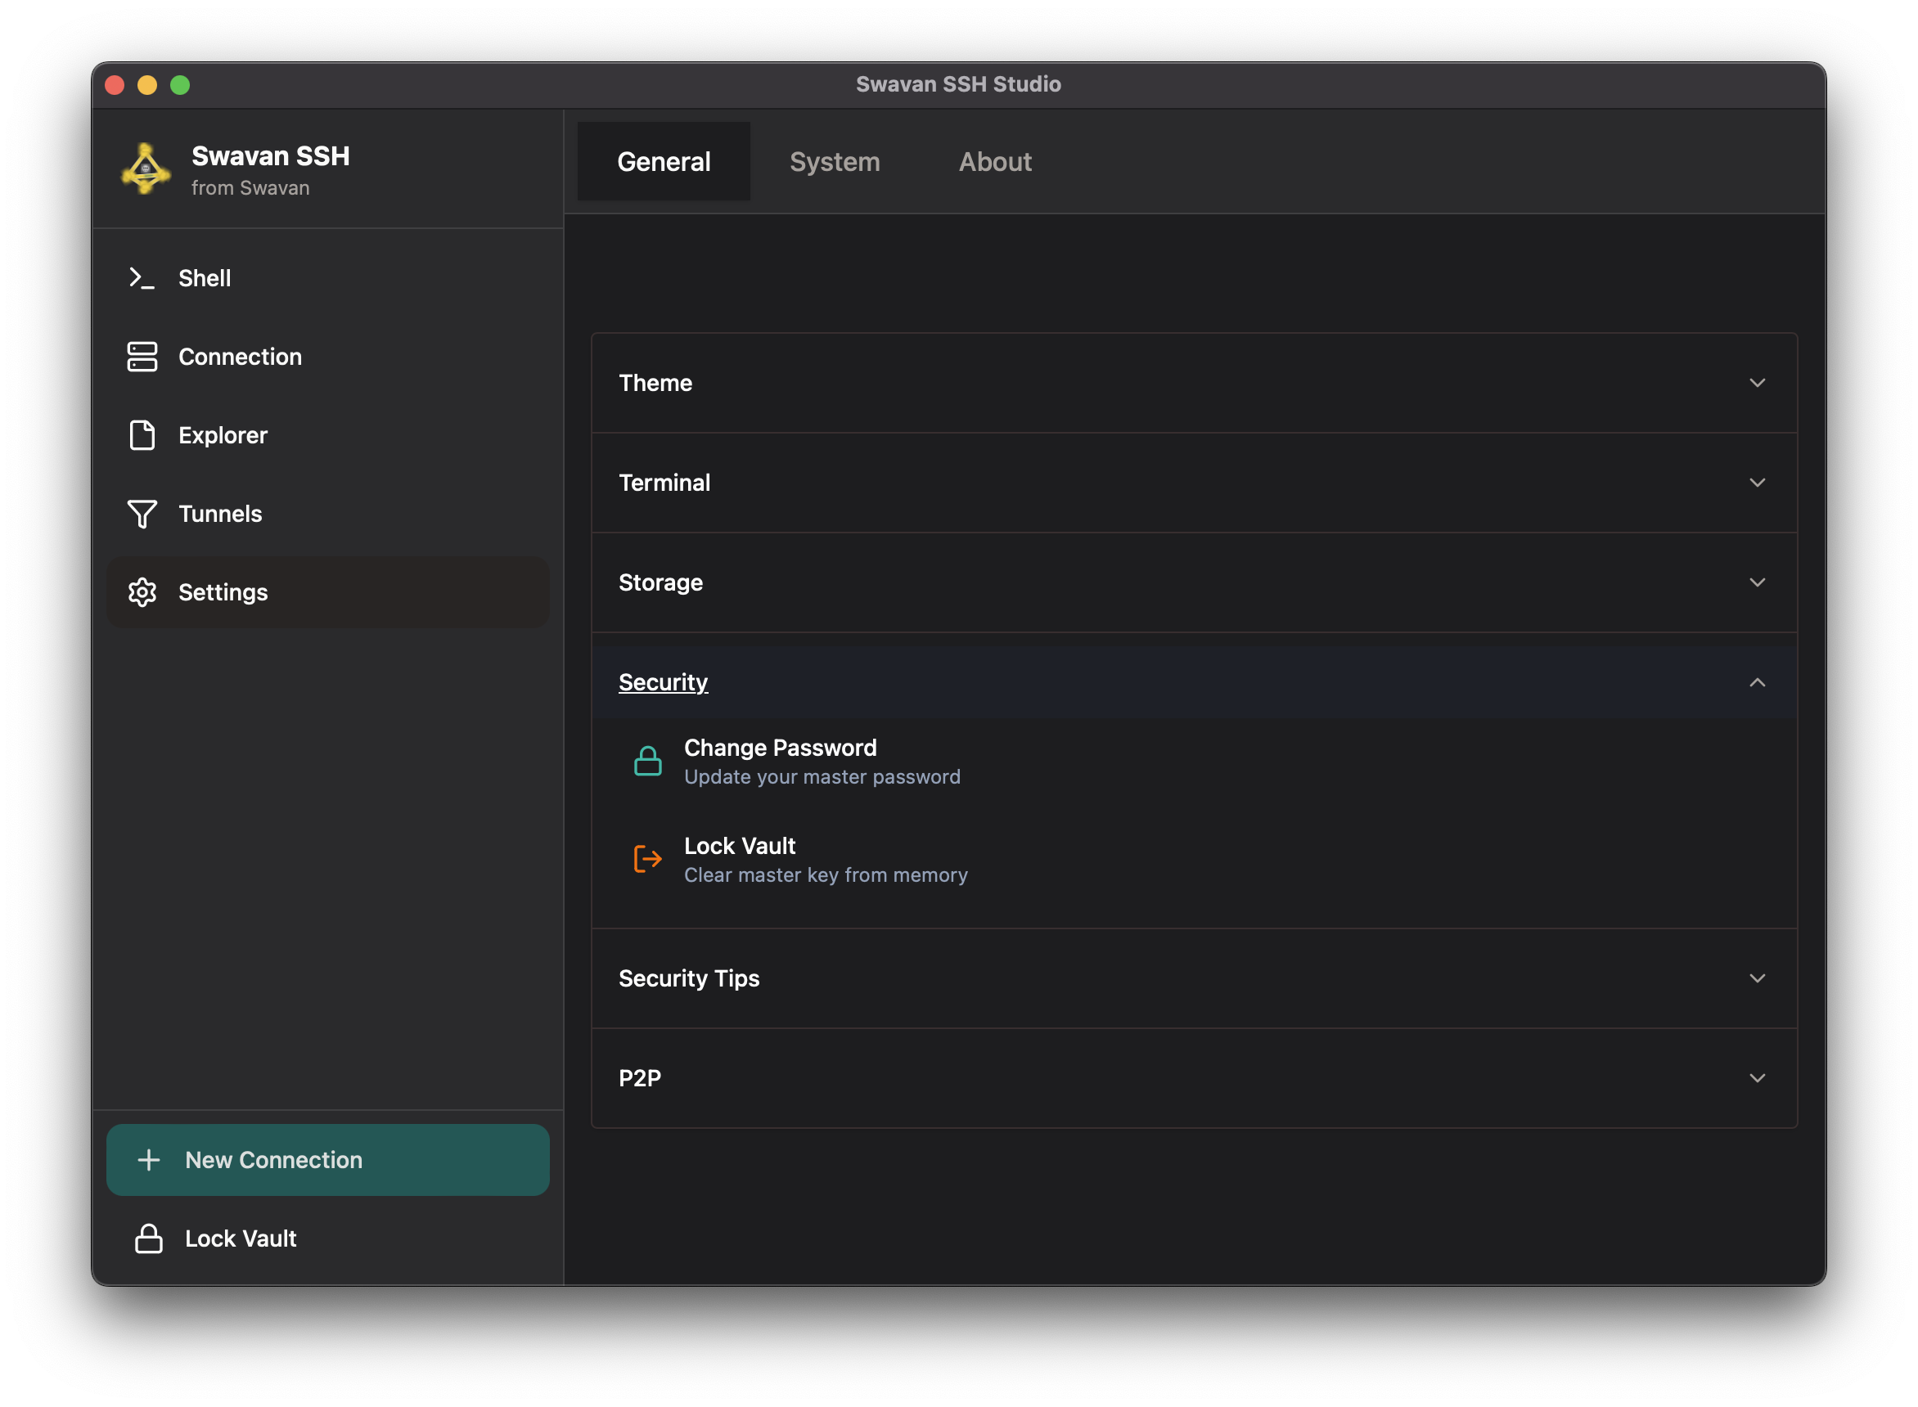Click Lock Vault at sidebar bottom
The image size is (1918, 1407).
(241, 1238)
